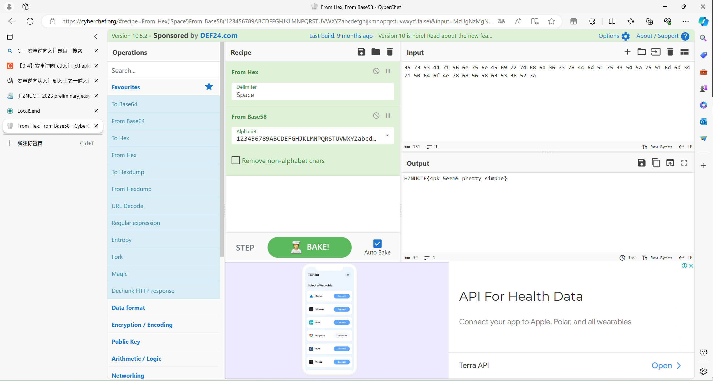Image resolution: width=713 pixels, height=381 pixels.
Task: Set breakpoint on From Hex operation
Action: click(388, 71)
